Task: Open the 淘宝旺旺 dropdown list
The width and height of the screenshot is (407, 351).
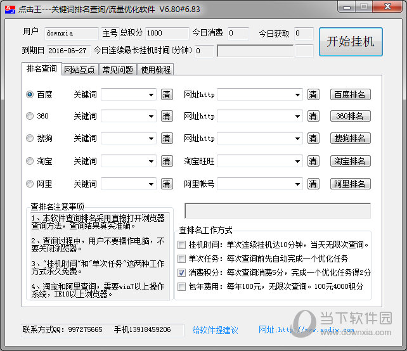Action: pos(297,162)
